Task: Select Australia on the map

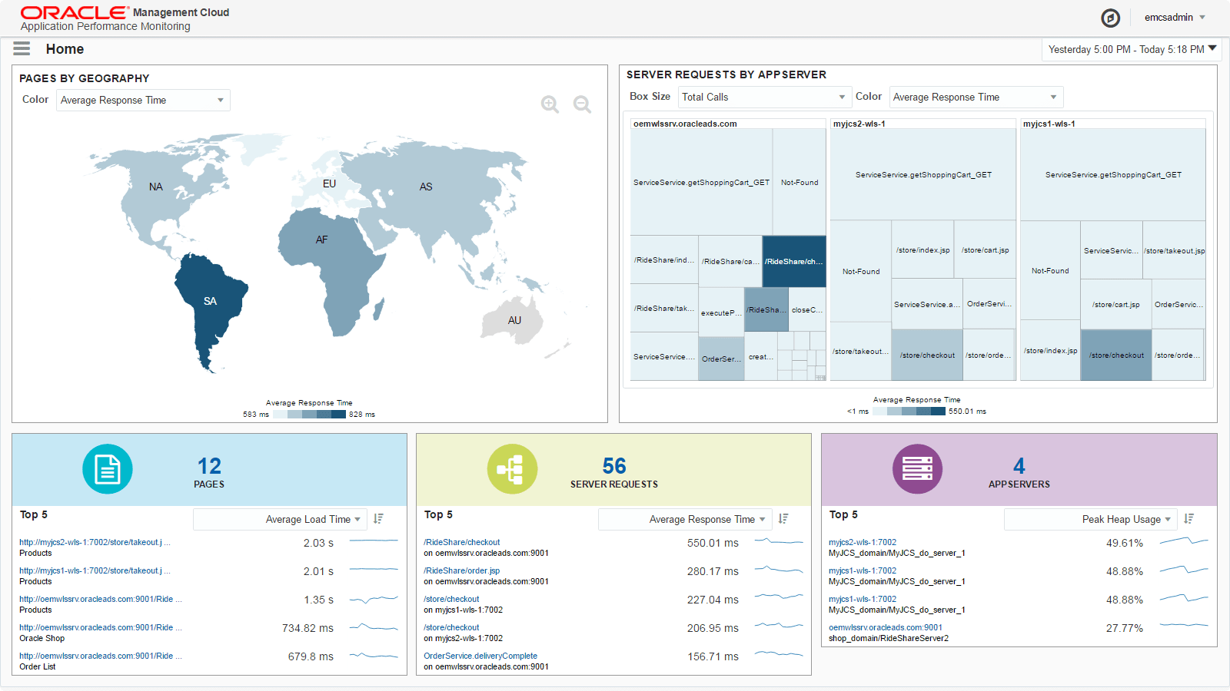Action: pyautogui.click(x=514, y=320)
